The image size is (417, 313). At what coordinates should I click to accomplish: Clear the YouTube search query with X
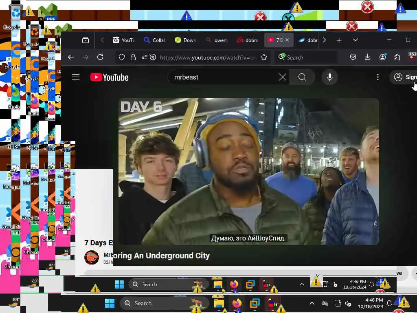click(x=283, y=77)
